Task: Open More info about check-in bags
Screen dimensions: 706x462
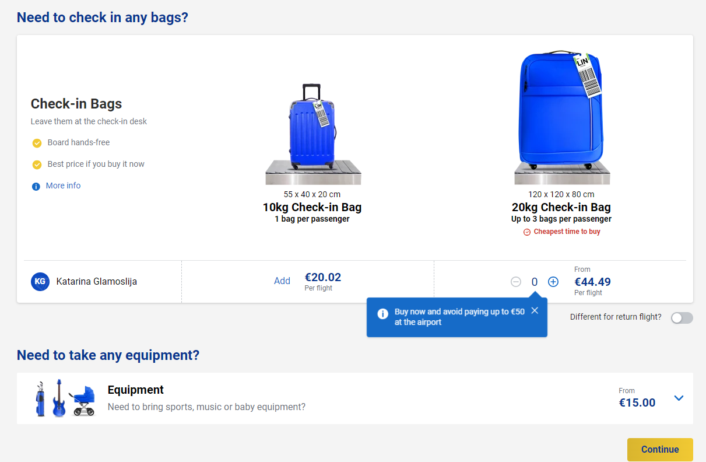Action: point(64,185)
